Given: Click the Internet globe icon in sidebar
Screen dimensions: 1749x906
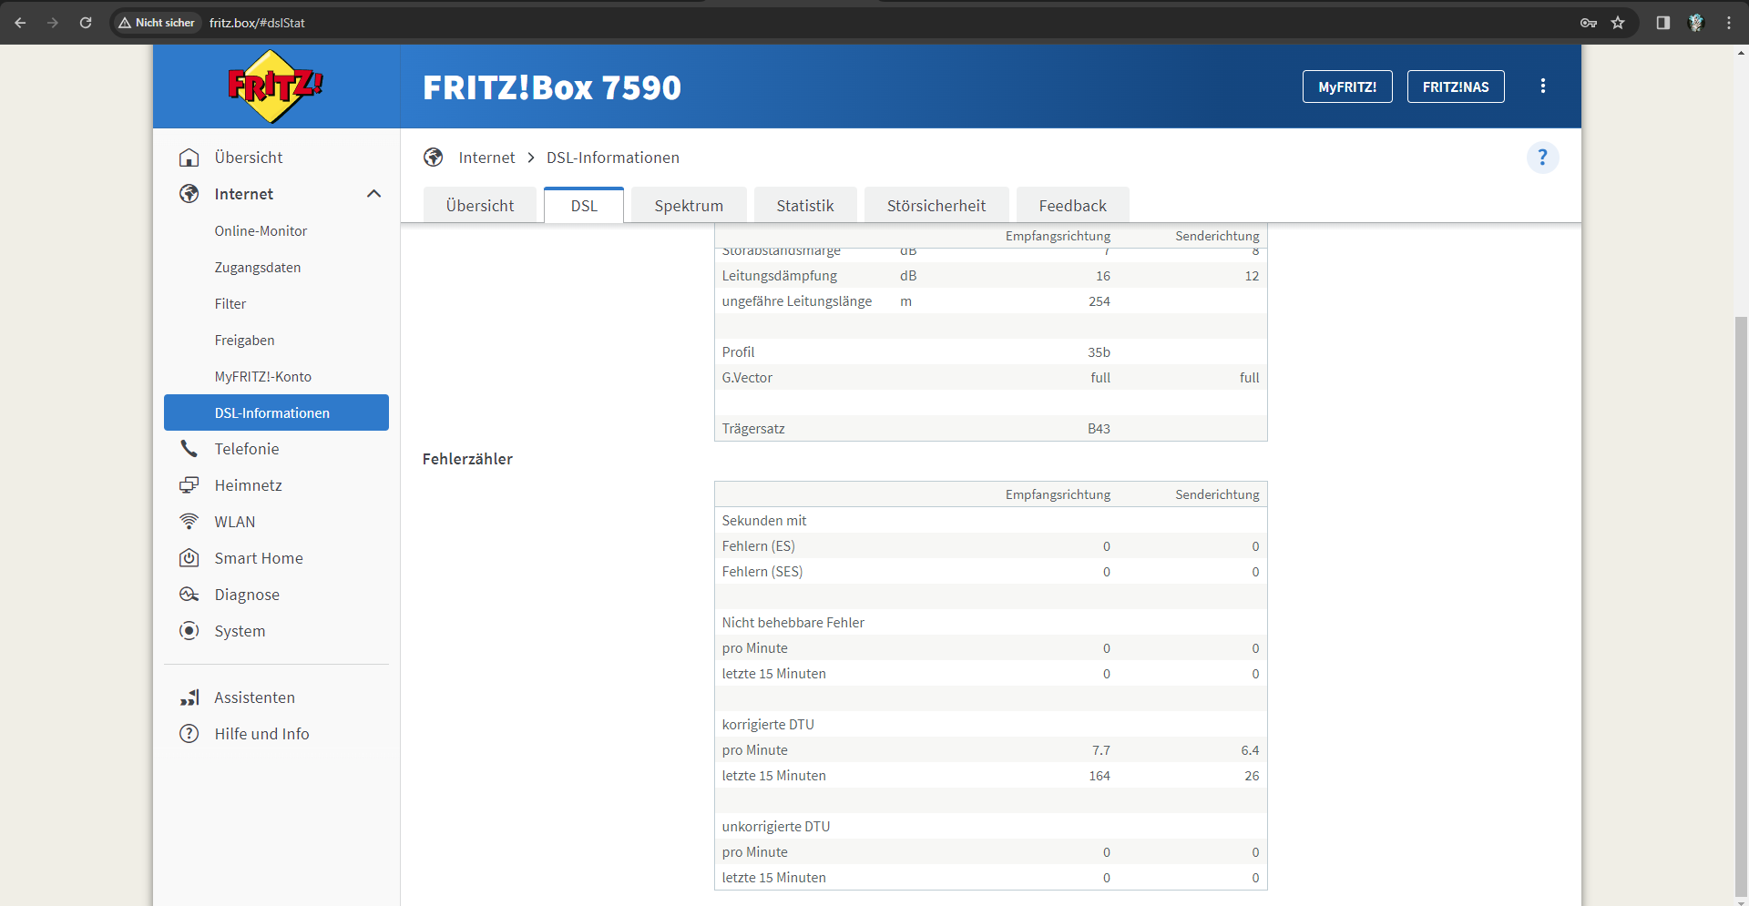Looking at the screenshot, I should point(189,194).
